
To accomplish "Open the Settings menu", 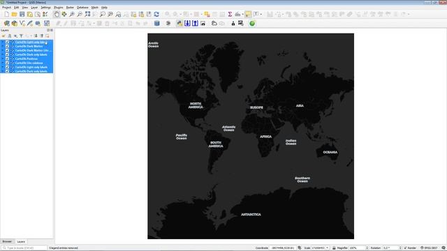I will click(45, 8).
